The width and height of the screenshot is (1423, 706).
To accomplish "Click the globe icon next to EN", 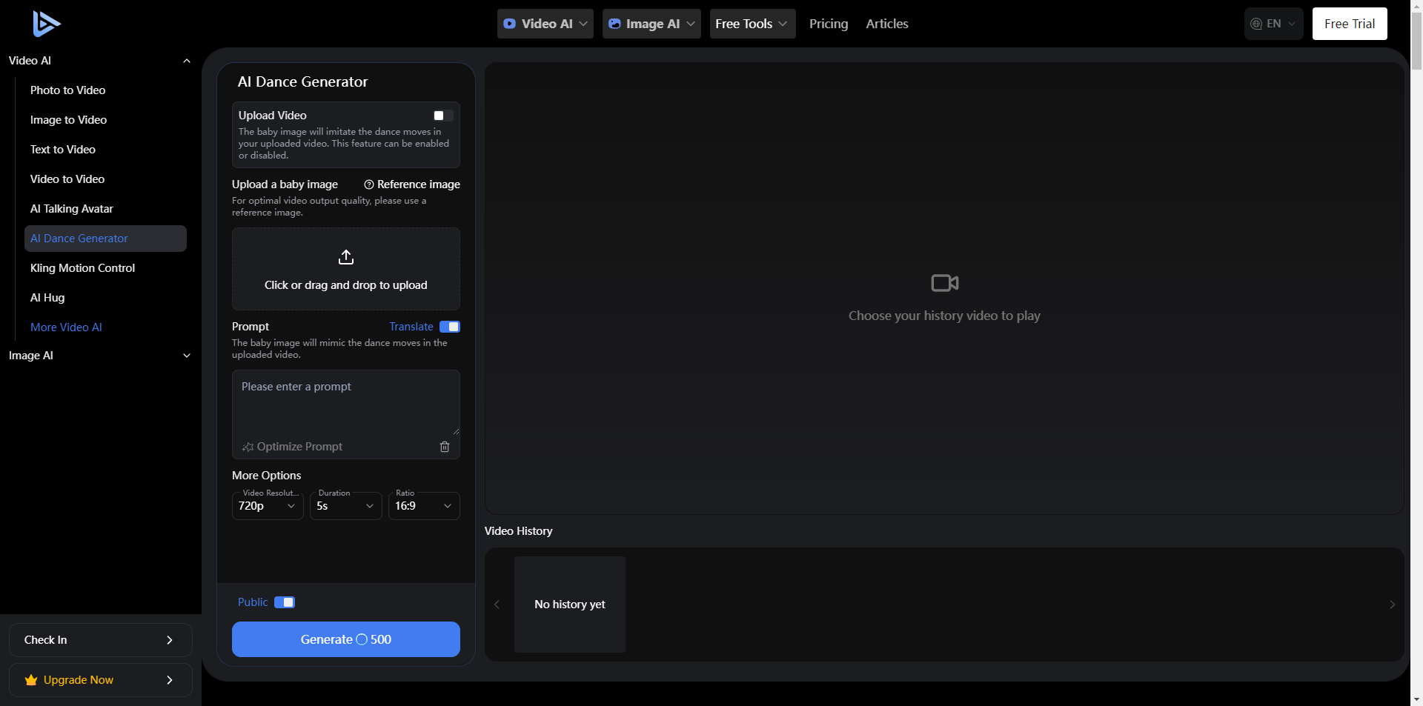I will pos(1256,23).
